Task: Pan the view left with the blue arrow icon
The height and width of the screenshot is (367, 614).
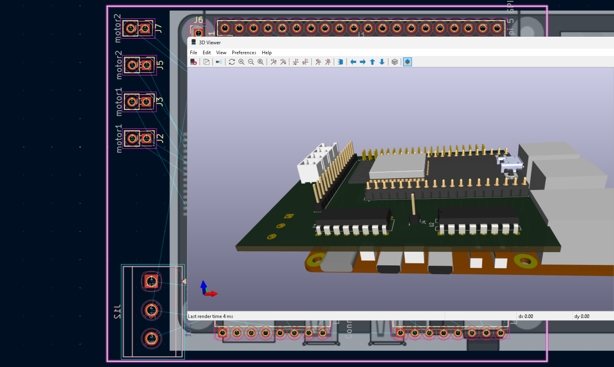Action: point(353,62)
